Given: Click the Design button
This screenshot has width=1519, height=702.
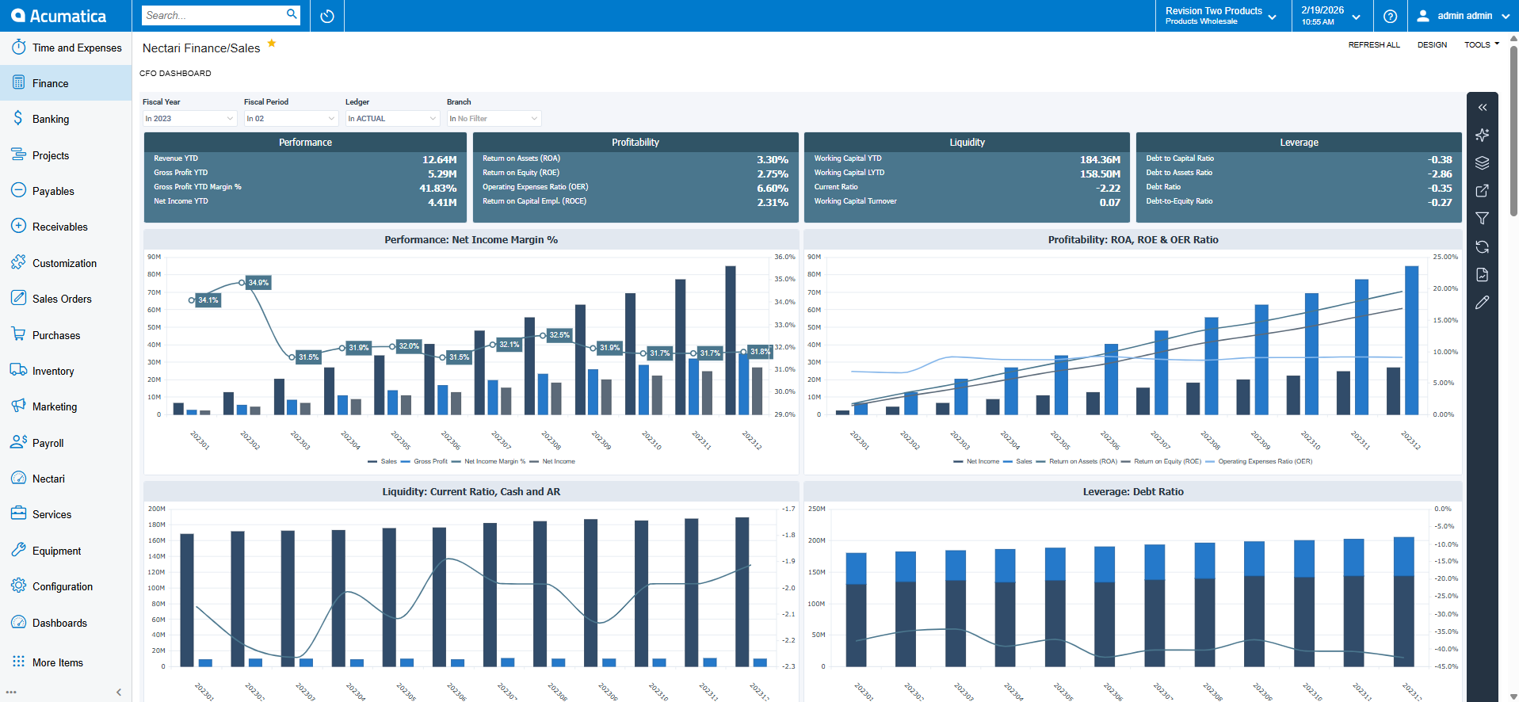Looking at the screenshot, I should 1432,45.
